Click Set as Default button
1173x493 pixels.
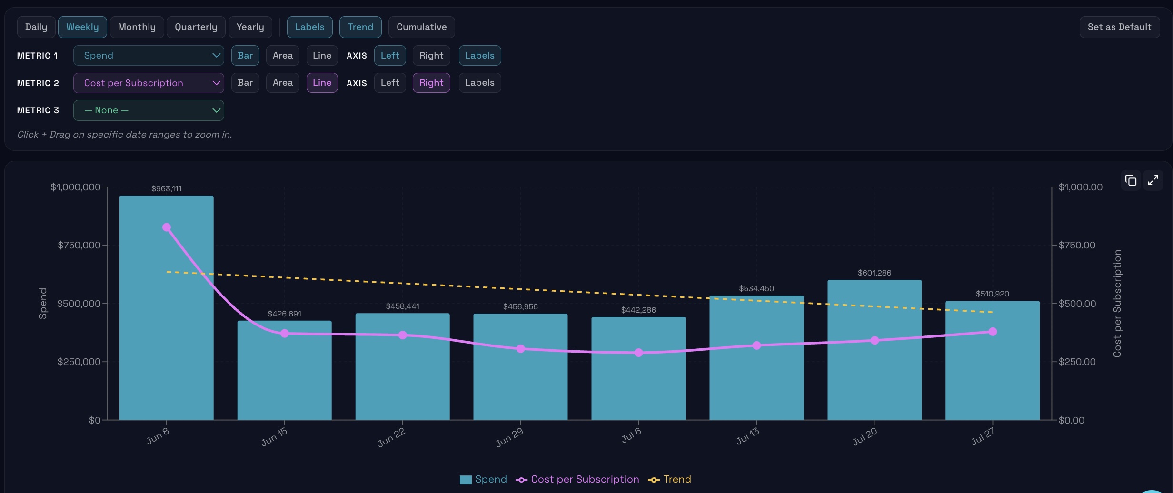click(1119, 27)
